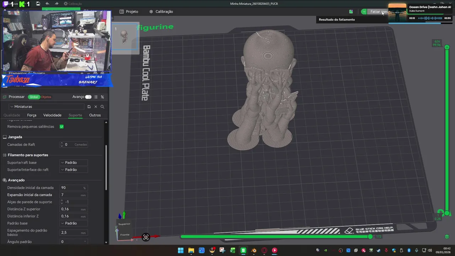Click the scroll-down arrow of settings panel
This screenshot has height=256, width=455.
(106, 242)
